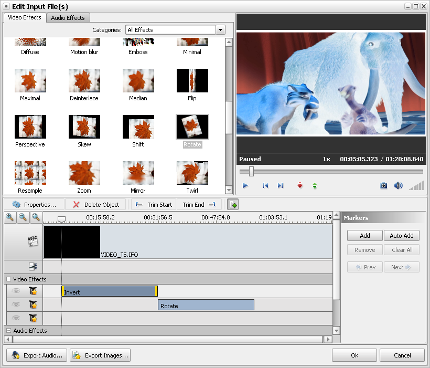Click timeline vertical scroll down arrow
The image size is (430, 368).
pyautogui.click(x=336, y=330)
